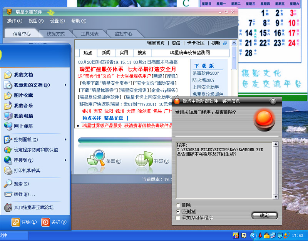This screenshot has width=308, height=241.
Task: Open the 设置 menu
Action: (57, 21)
